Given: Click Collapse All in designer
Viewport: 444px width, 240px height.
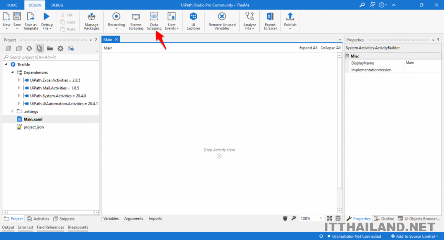Looking at the screenshot, I should 330,48.
